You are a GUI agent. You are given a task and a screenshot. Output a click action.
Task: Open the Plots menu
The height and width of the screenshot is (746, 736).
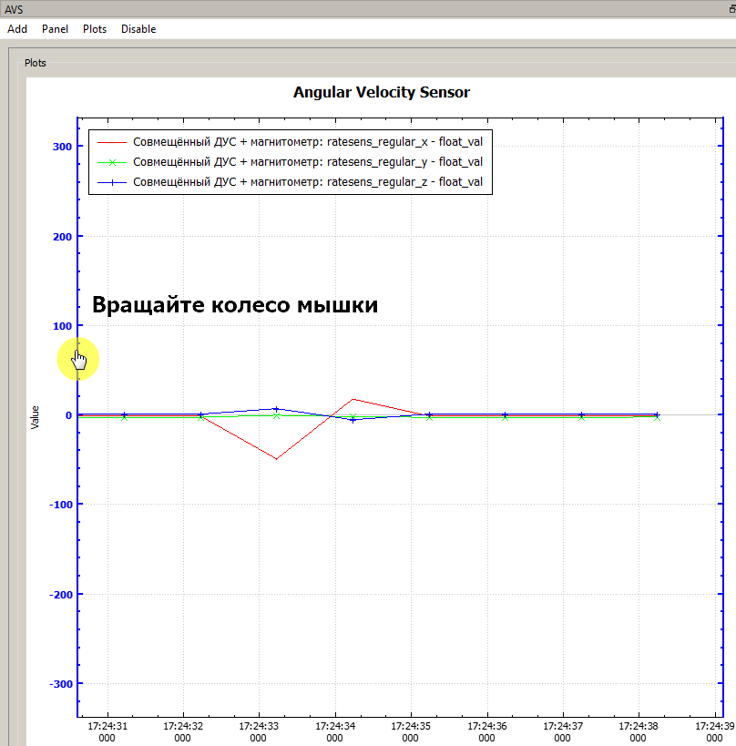pyautogui.click(x=94, y=28)
